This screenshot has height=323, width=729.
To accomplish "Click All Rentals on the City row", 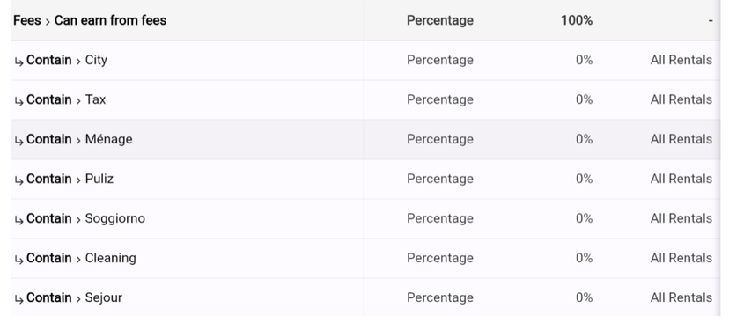I will click(x=681, y=60).
